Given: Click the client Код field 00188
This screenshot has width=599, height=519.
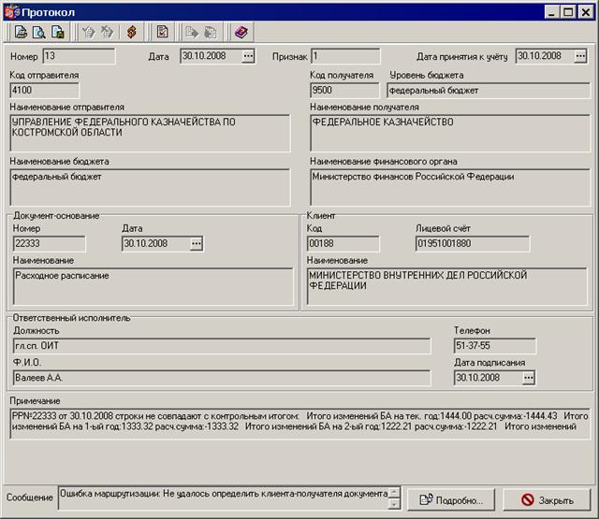Looking at the screenshot, I should pos(343,243).
